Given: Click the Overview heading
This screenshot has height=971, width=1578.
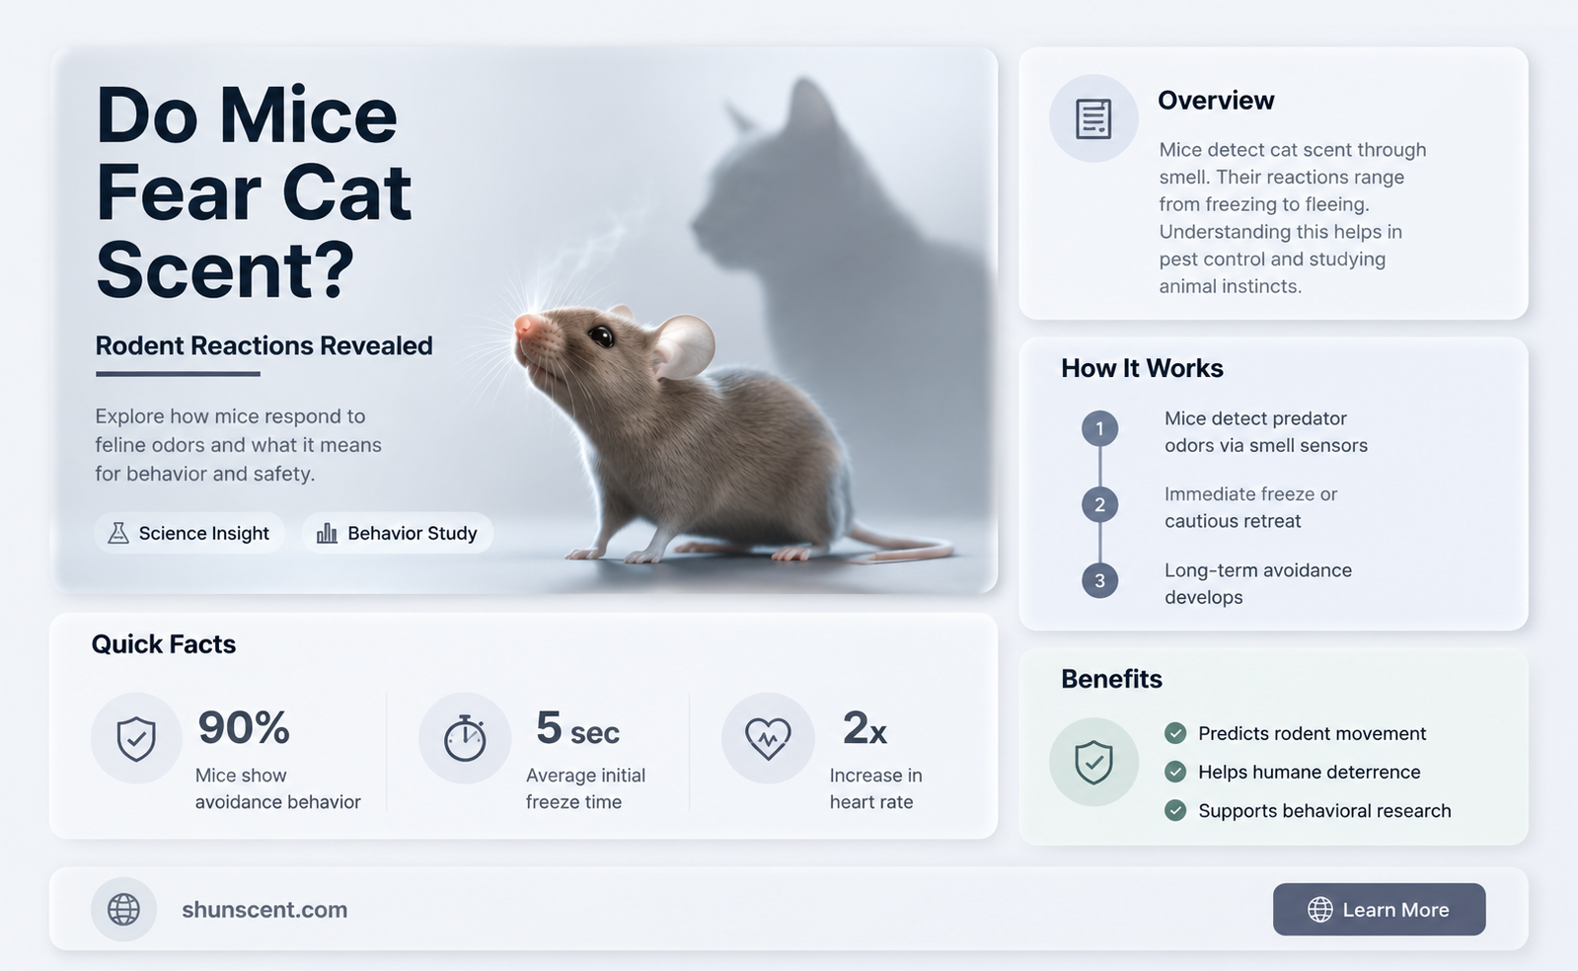Looking at the screenshot, I should 1216,101.
